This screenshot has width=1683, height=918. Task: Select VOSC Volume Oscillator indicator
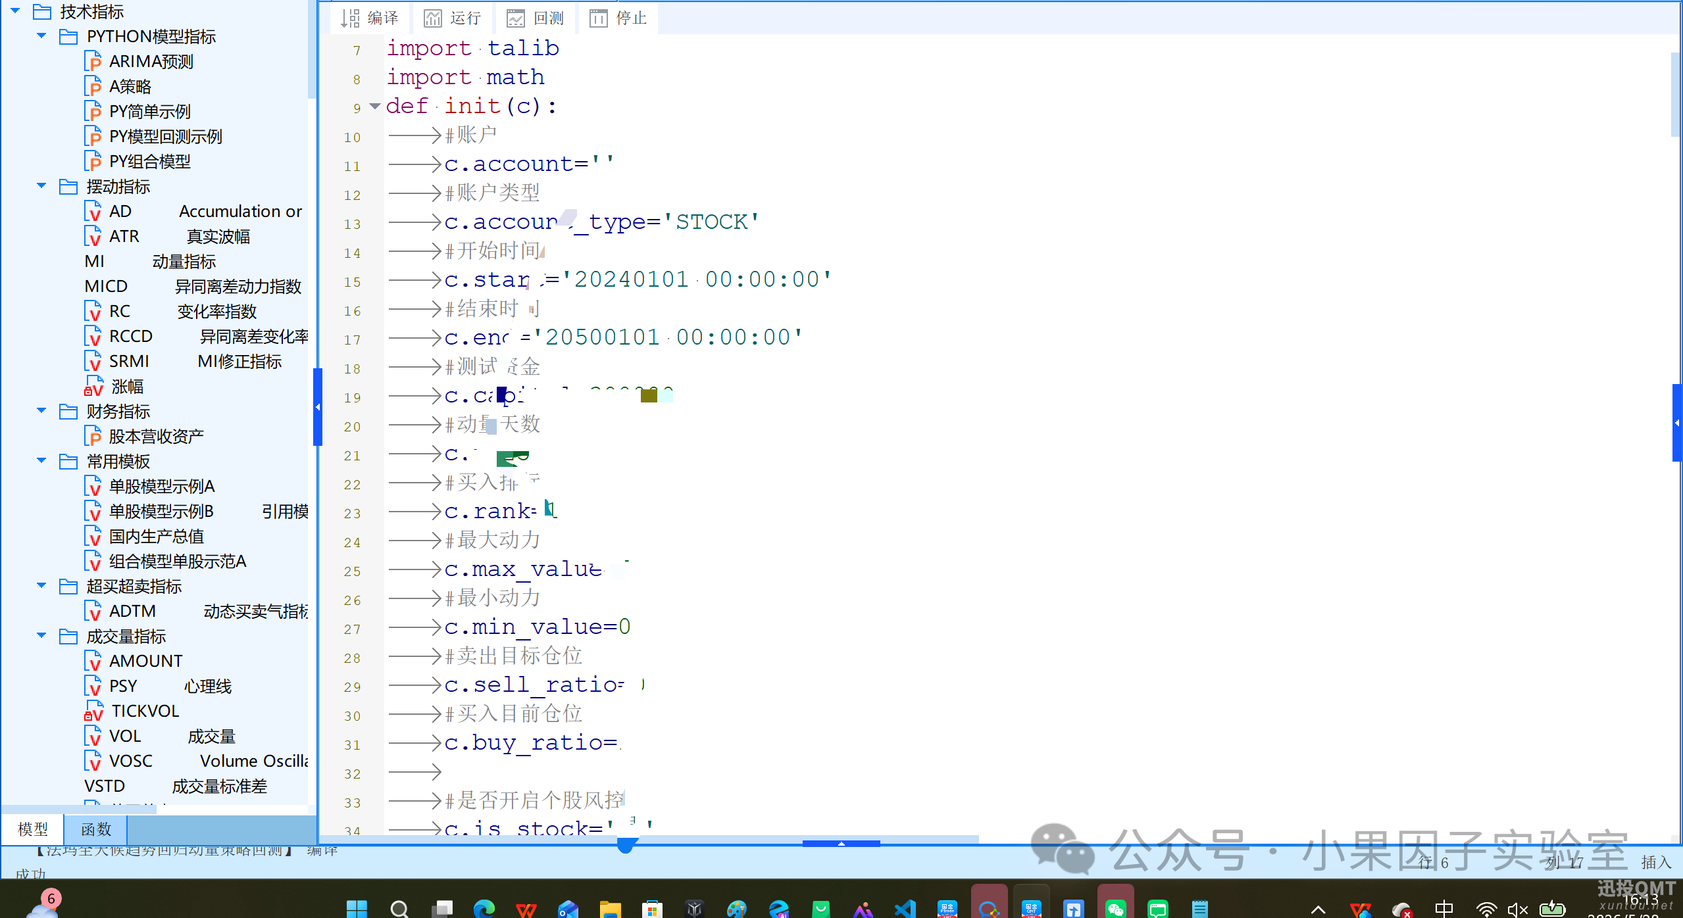point(197,761)
